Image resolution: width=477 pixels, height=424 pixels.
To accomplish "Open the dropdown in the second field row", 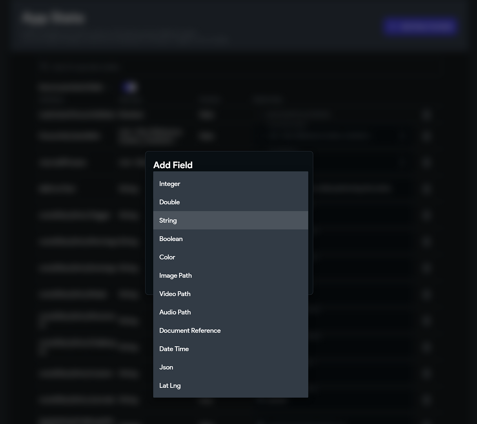I will point(402,136).
